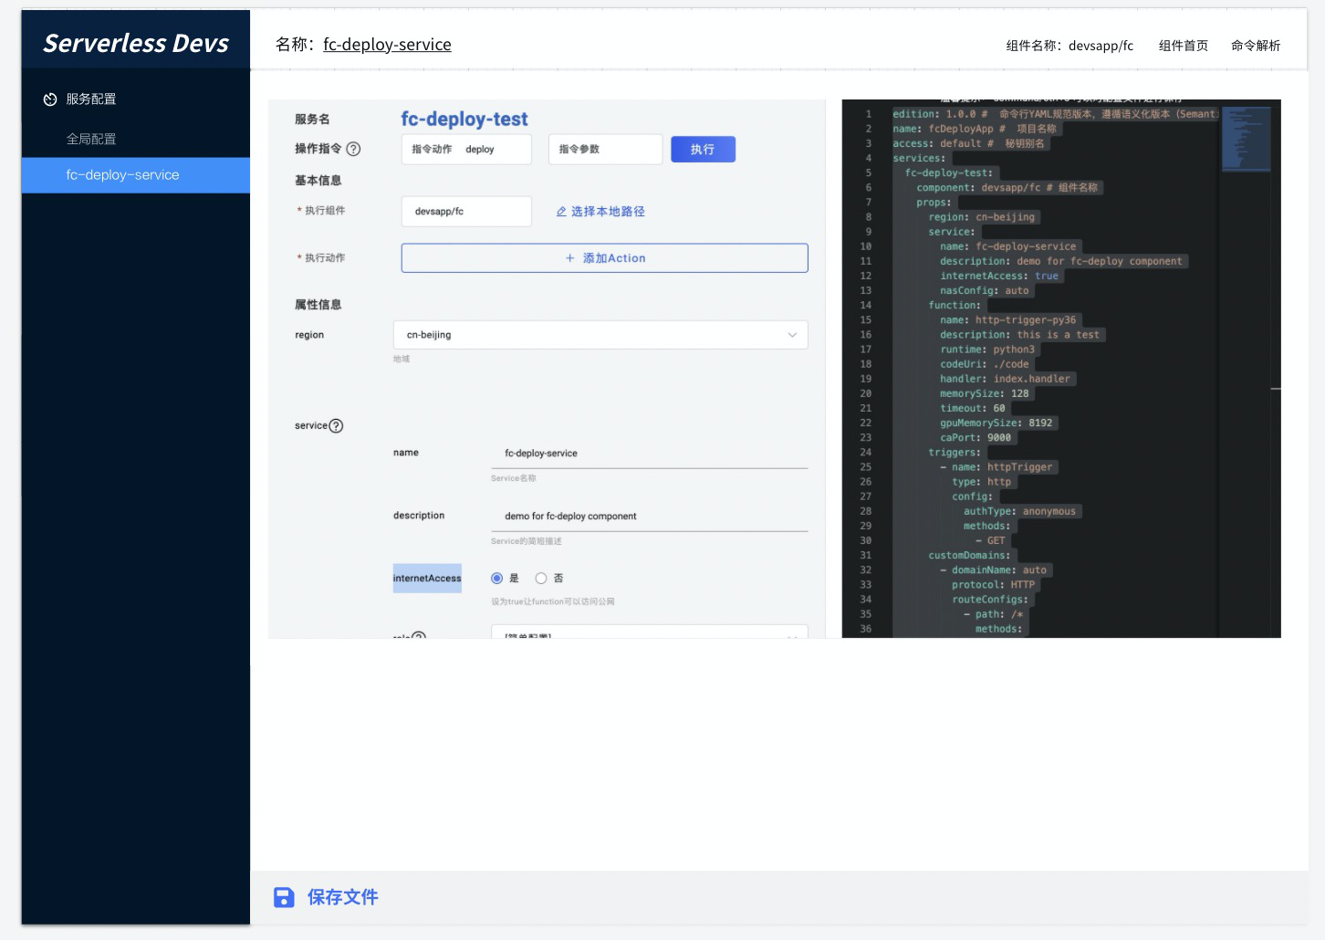Click the save floppy disk icon
The image size is (1325, 940).
point(284,897)
